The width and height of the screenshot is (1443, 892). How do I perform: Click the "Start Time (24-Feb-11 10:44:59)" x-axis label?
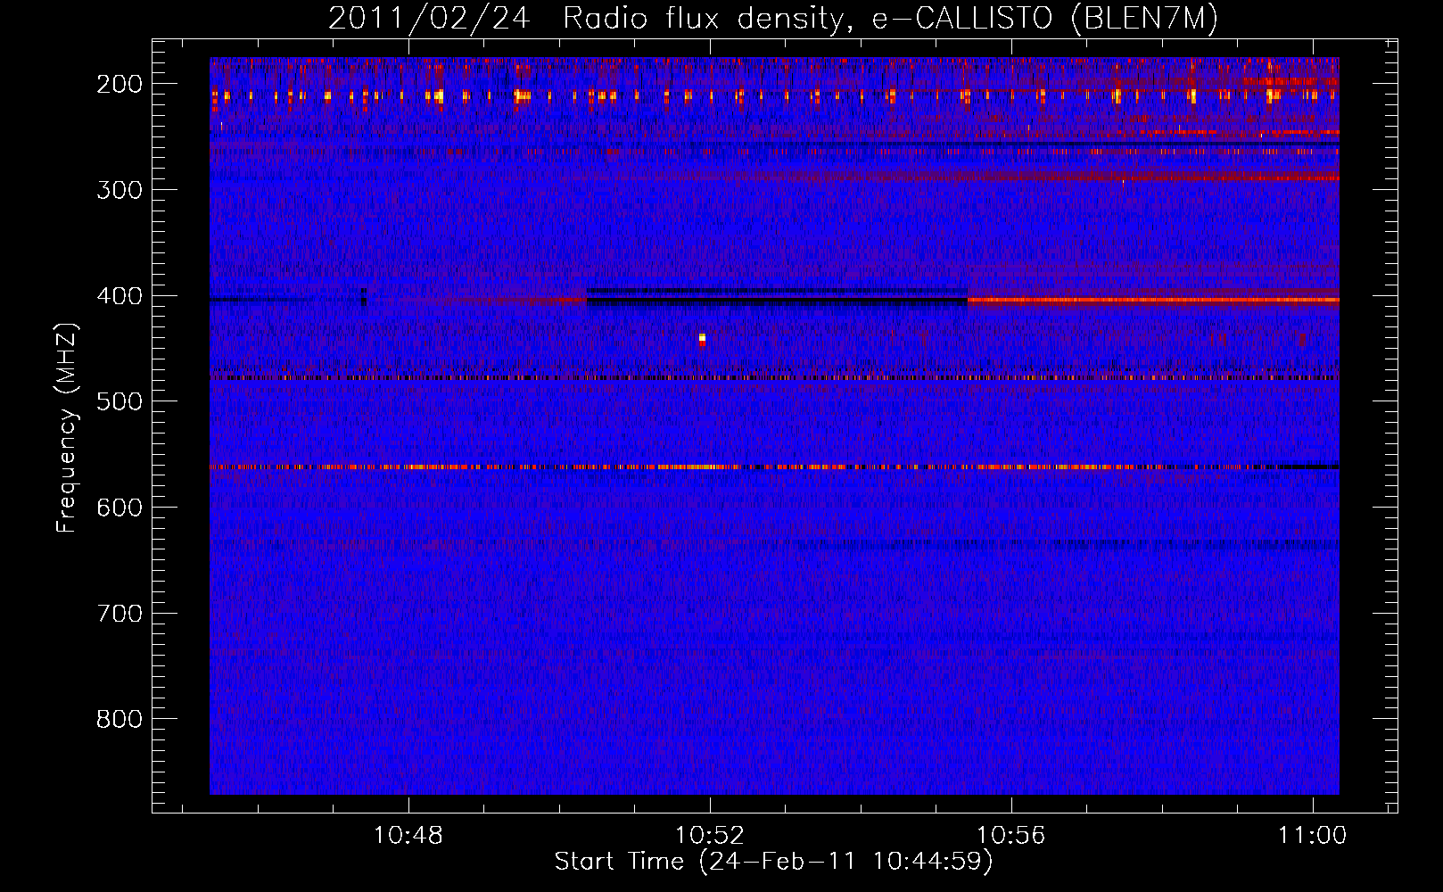click(773, 862)
